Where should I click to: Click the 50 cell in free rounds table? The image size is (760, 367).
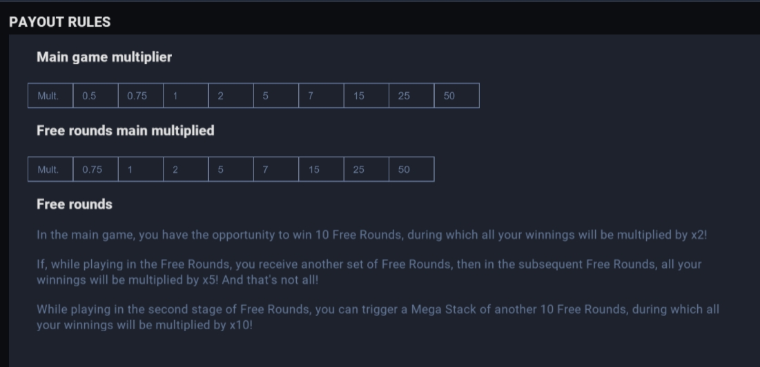pos(411,169)
